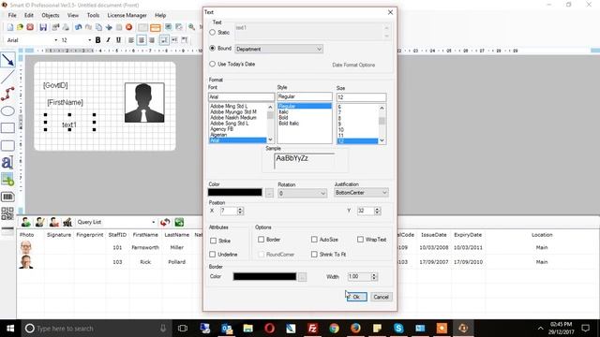Image resolution: width=600 pixels, height=337 pixels.
Task: Adjust the Y position spinner
Action: (x=377, y=211)
